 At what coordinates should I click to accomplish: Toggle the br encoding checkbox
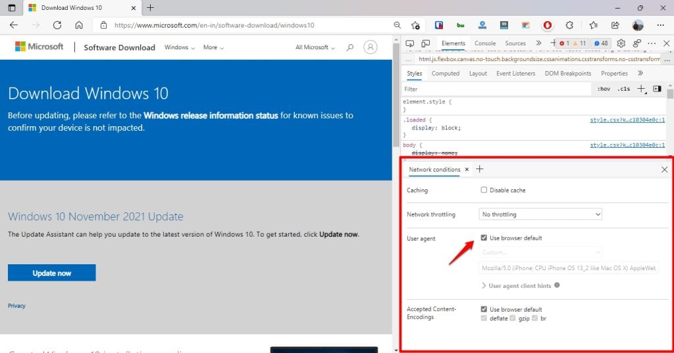click(534, 318)
